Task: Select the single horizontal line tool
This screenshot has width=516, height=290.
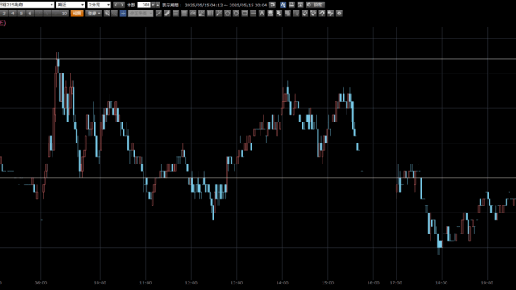Action: coord(253,14)
